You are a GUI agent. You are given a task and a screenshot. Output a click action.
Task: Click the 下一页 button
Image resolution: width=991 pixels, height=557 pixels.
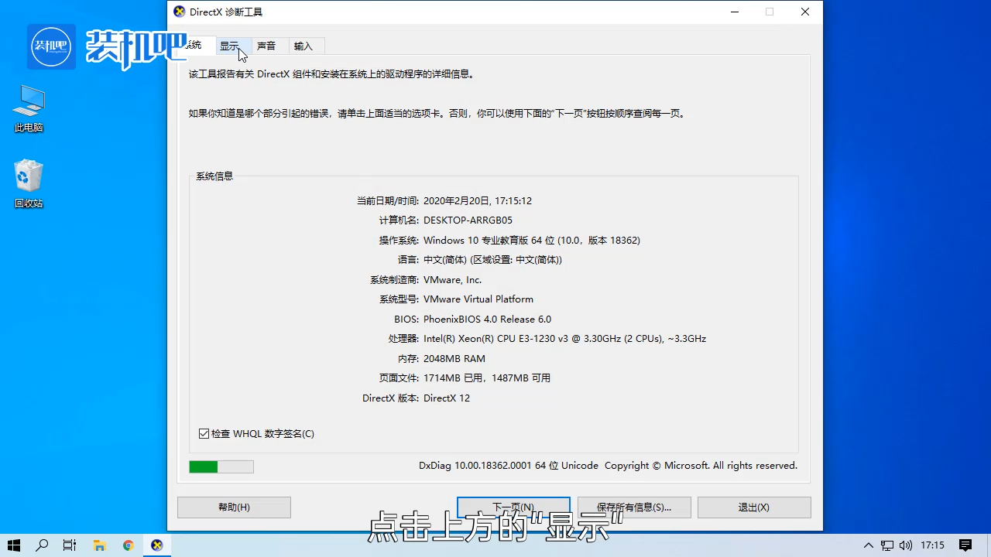coord(513,507)
